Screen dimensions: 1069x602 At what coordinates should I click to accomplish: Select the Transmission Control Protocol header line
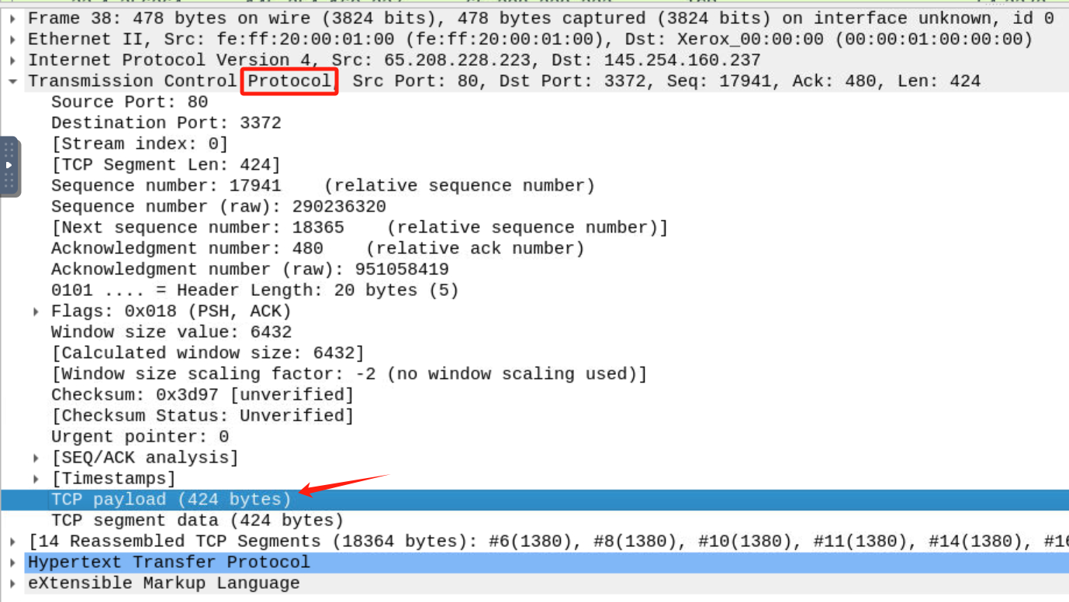pyautogui.click(x=504, y=81)
